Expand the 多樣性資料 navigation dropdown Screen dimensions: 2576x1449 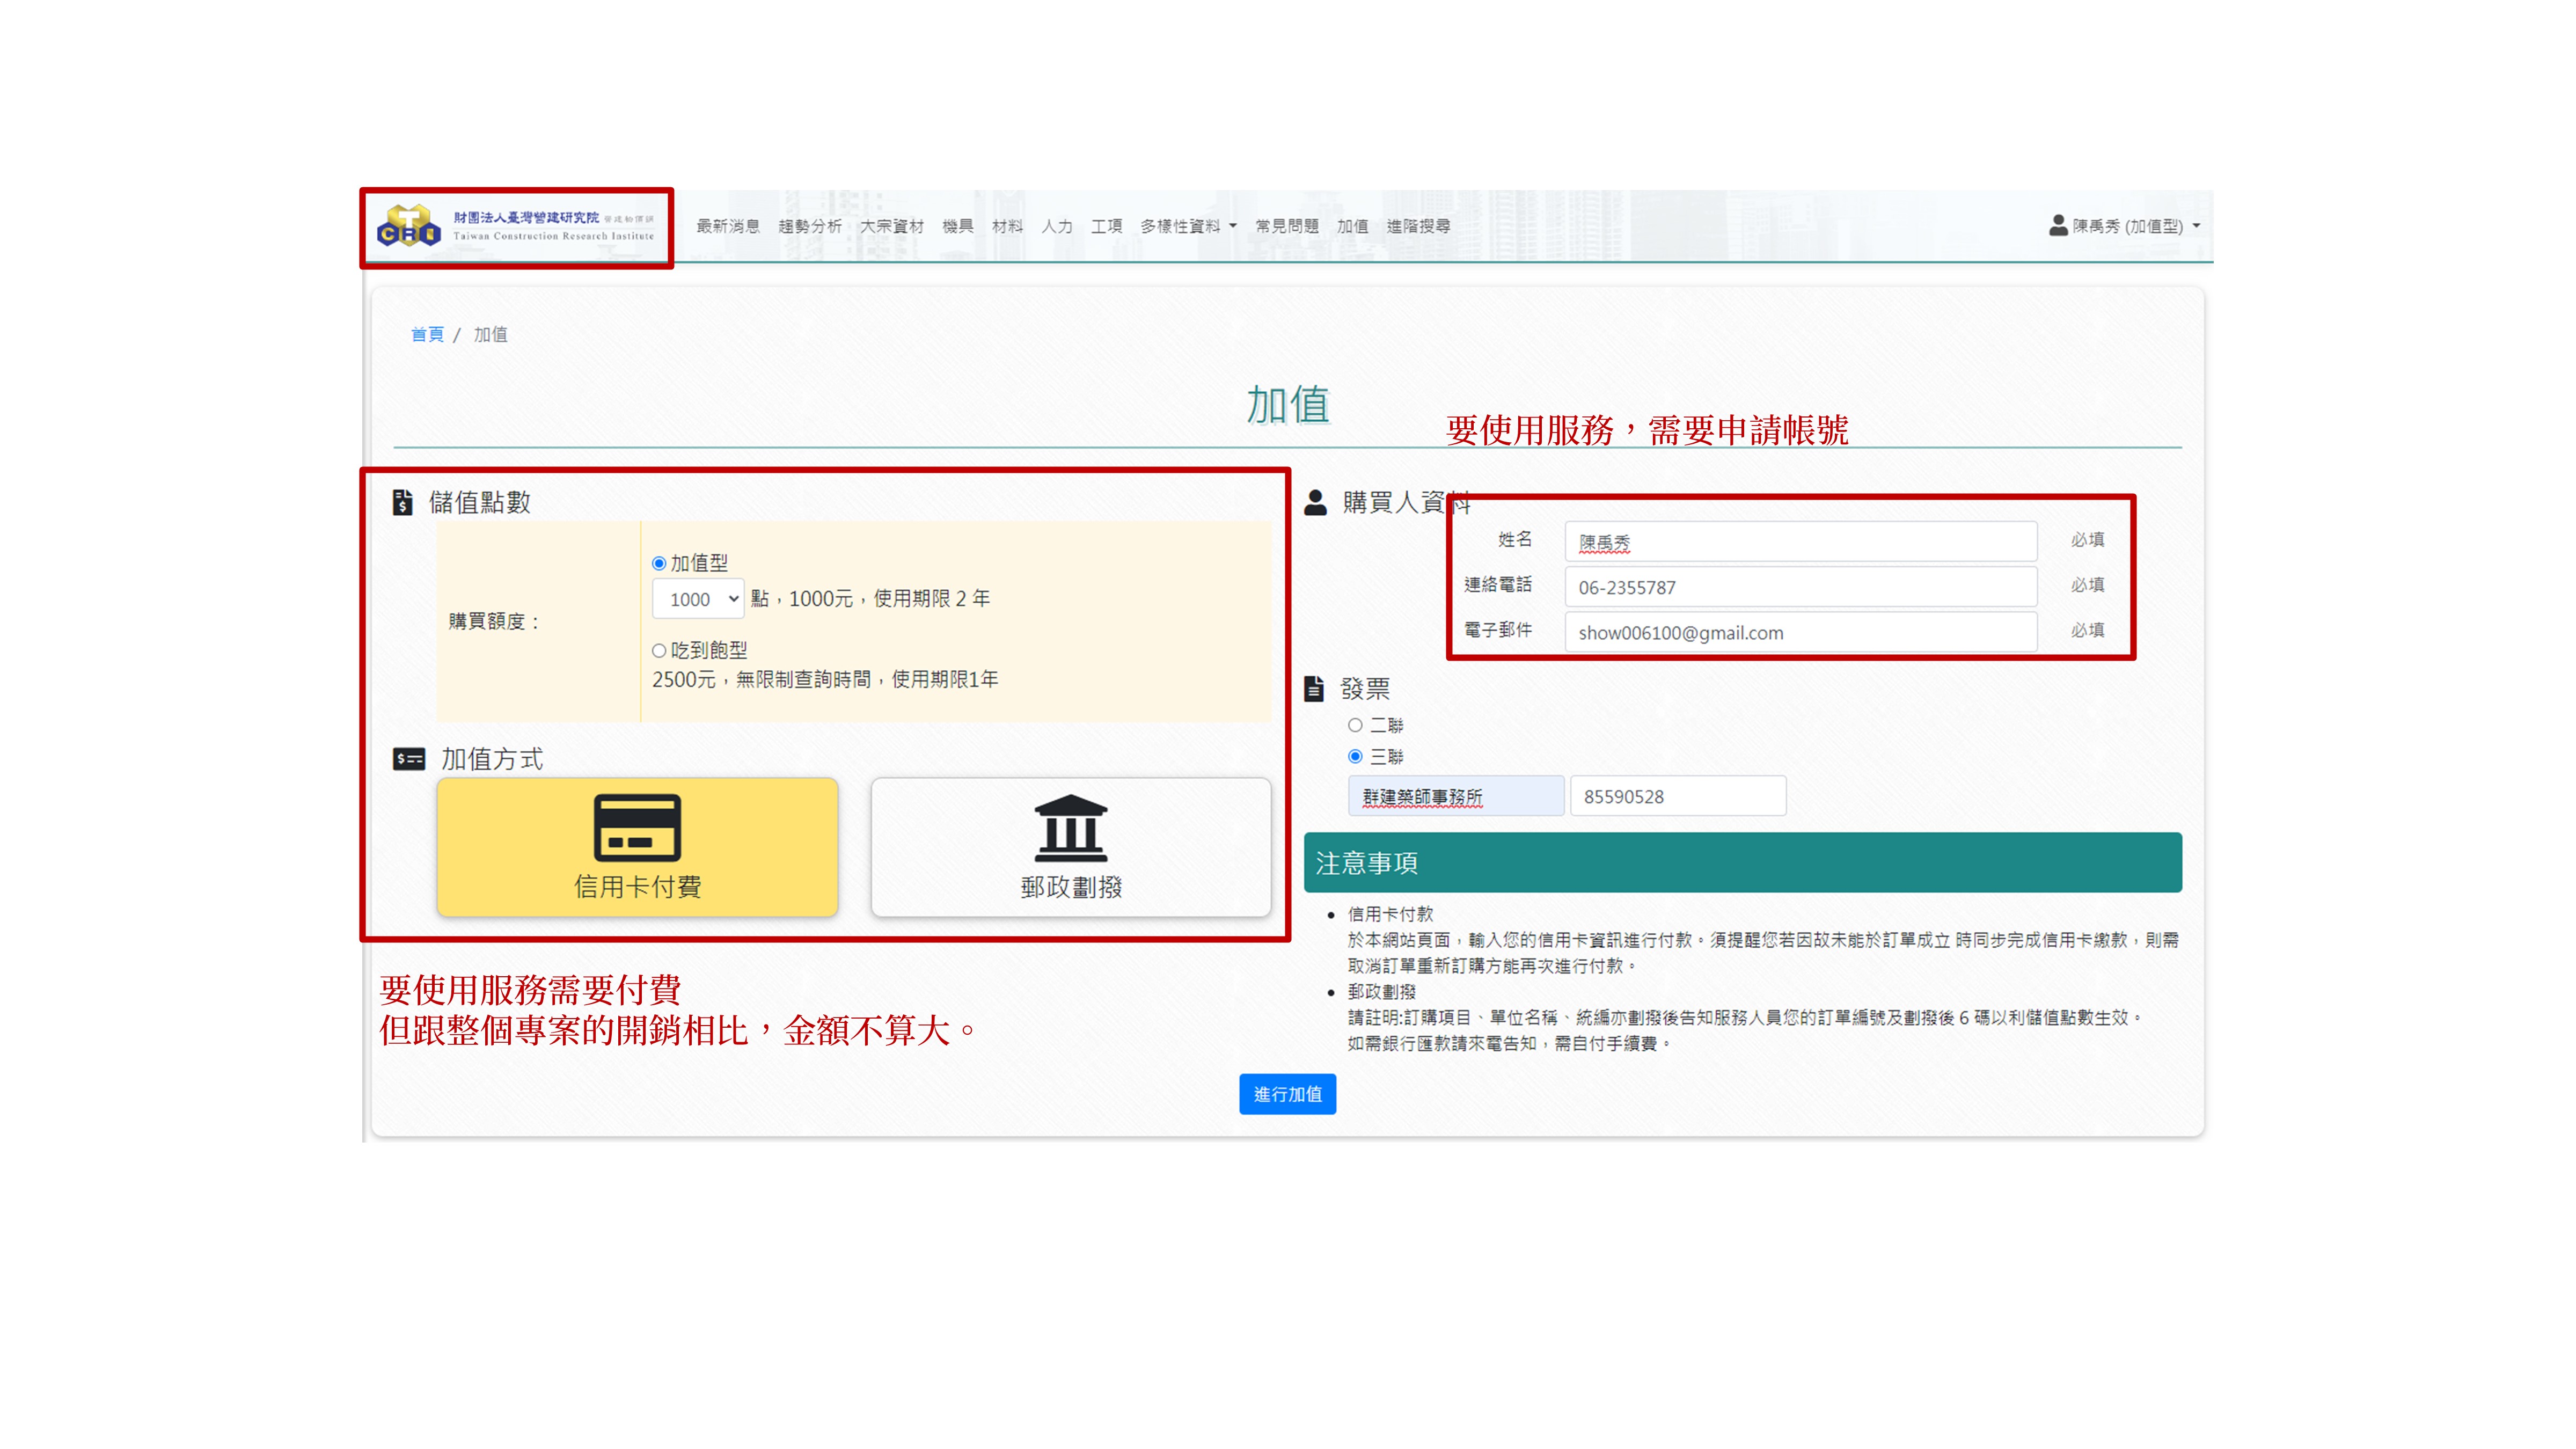pyautogui.click(x=1188, y=226)
